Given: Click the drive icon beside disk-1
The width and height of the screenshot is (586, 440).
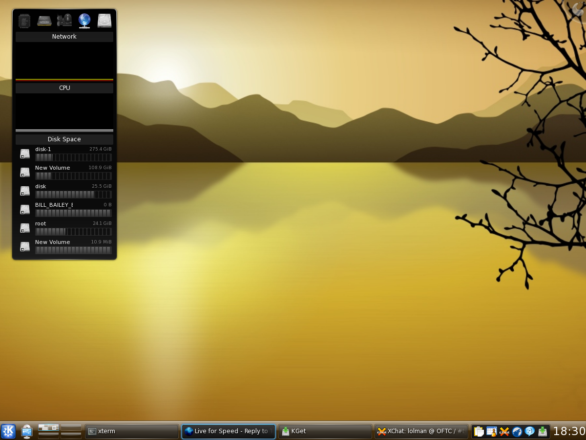Looking at the screenshot, I should coord(25,154).
